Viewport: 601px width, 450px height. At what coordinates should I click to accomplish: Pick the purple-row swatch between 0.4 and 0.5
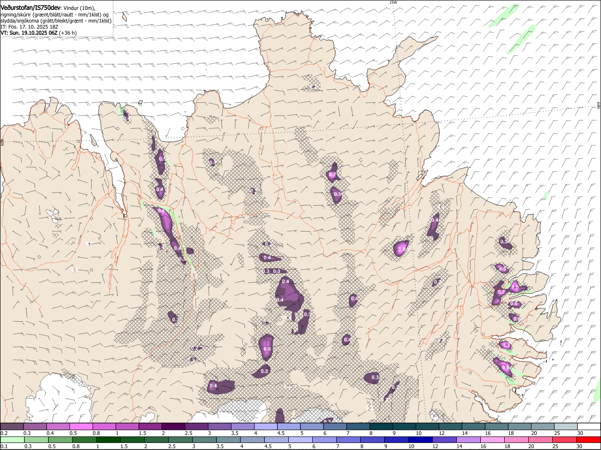[x=58, y=427]
